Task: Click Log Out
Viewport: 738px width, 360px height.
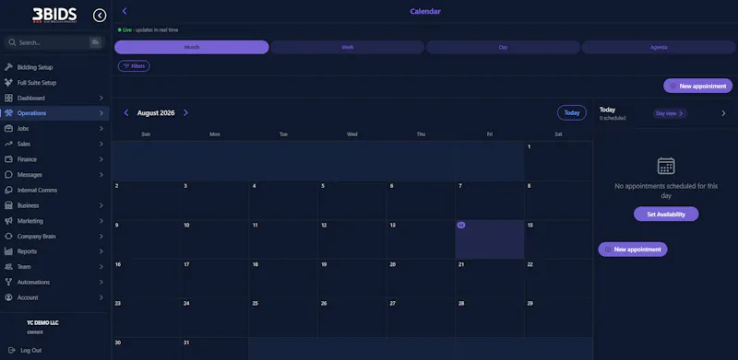Action: 25,351
